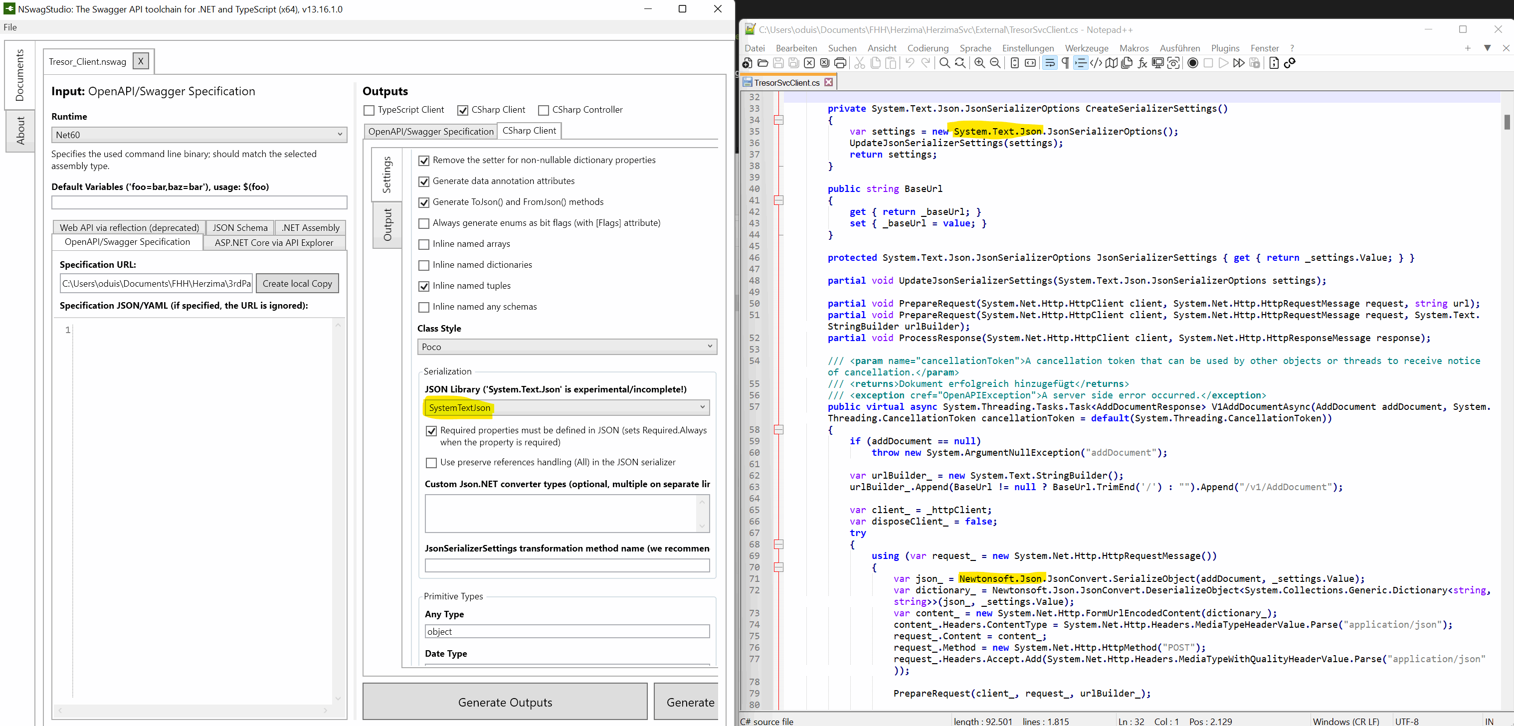Screen dimensions: 1514x726
Task: Check the TypeScript Client output option
Action: tap(369, 110)
